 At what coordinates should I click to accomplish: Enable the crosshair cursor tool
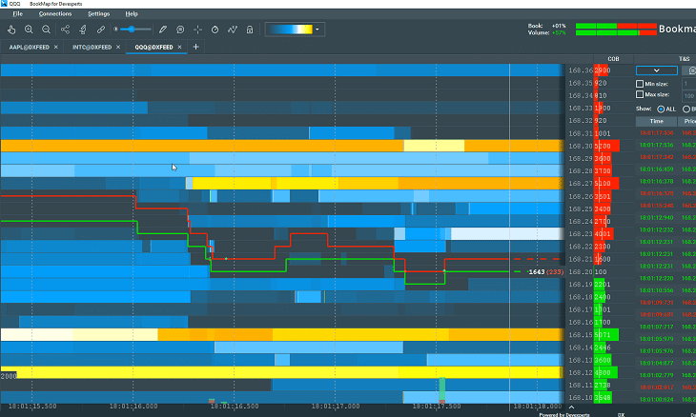(198, 30)
